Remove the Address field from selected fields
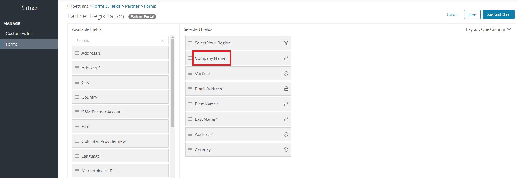The width and height of the screenshot is (518, 178). coord(286,134)
